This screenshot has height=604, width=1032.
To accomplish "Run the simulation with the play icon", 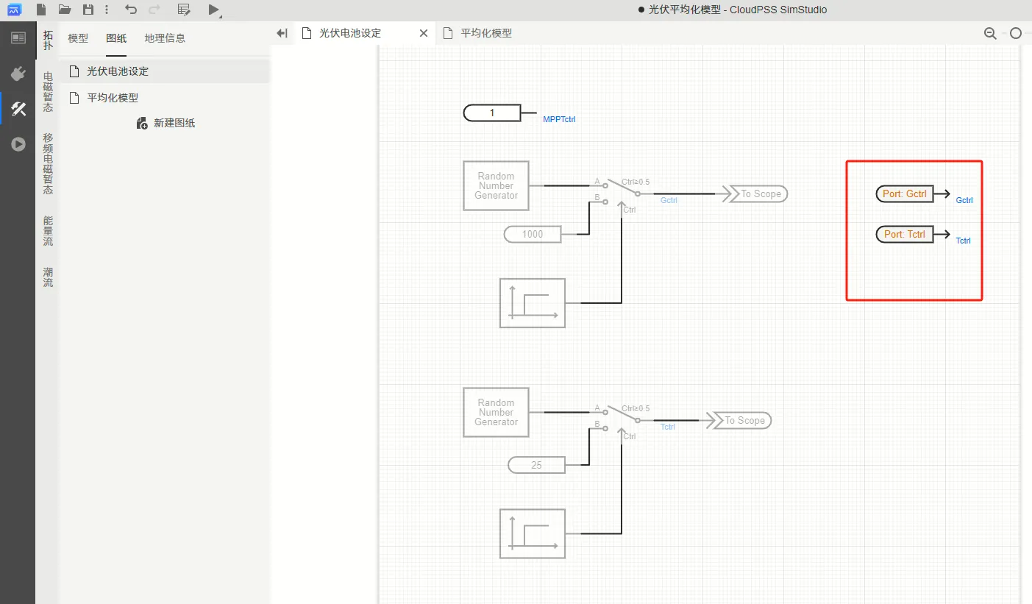I will coord(213,10).
